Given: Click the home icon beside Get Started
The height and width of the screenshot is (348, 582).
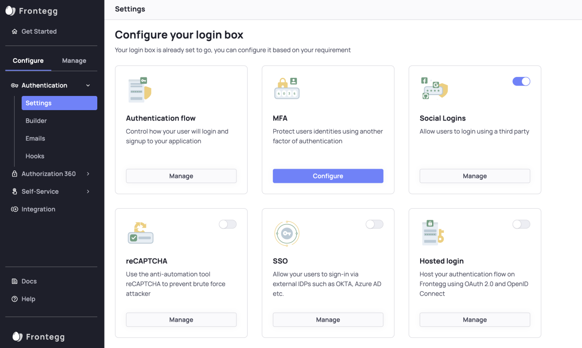Looking at the screenshot, I should coord(15,31).
